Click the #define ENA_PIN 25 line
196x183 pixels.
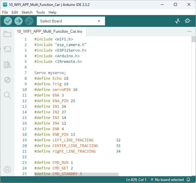(55, 101)
